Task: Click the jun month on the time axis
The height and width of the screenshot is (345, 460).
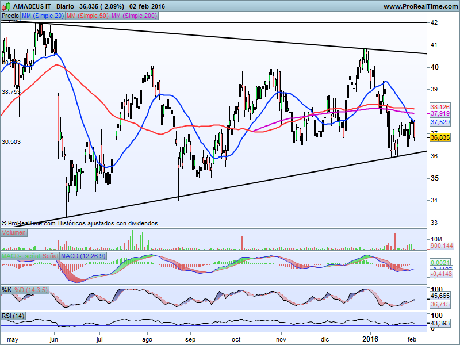Action: click(x=54, y=340)
